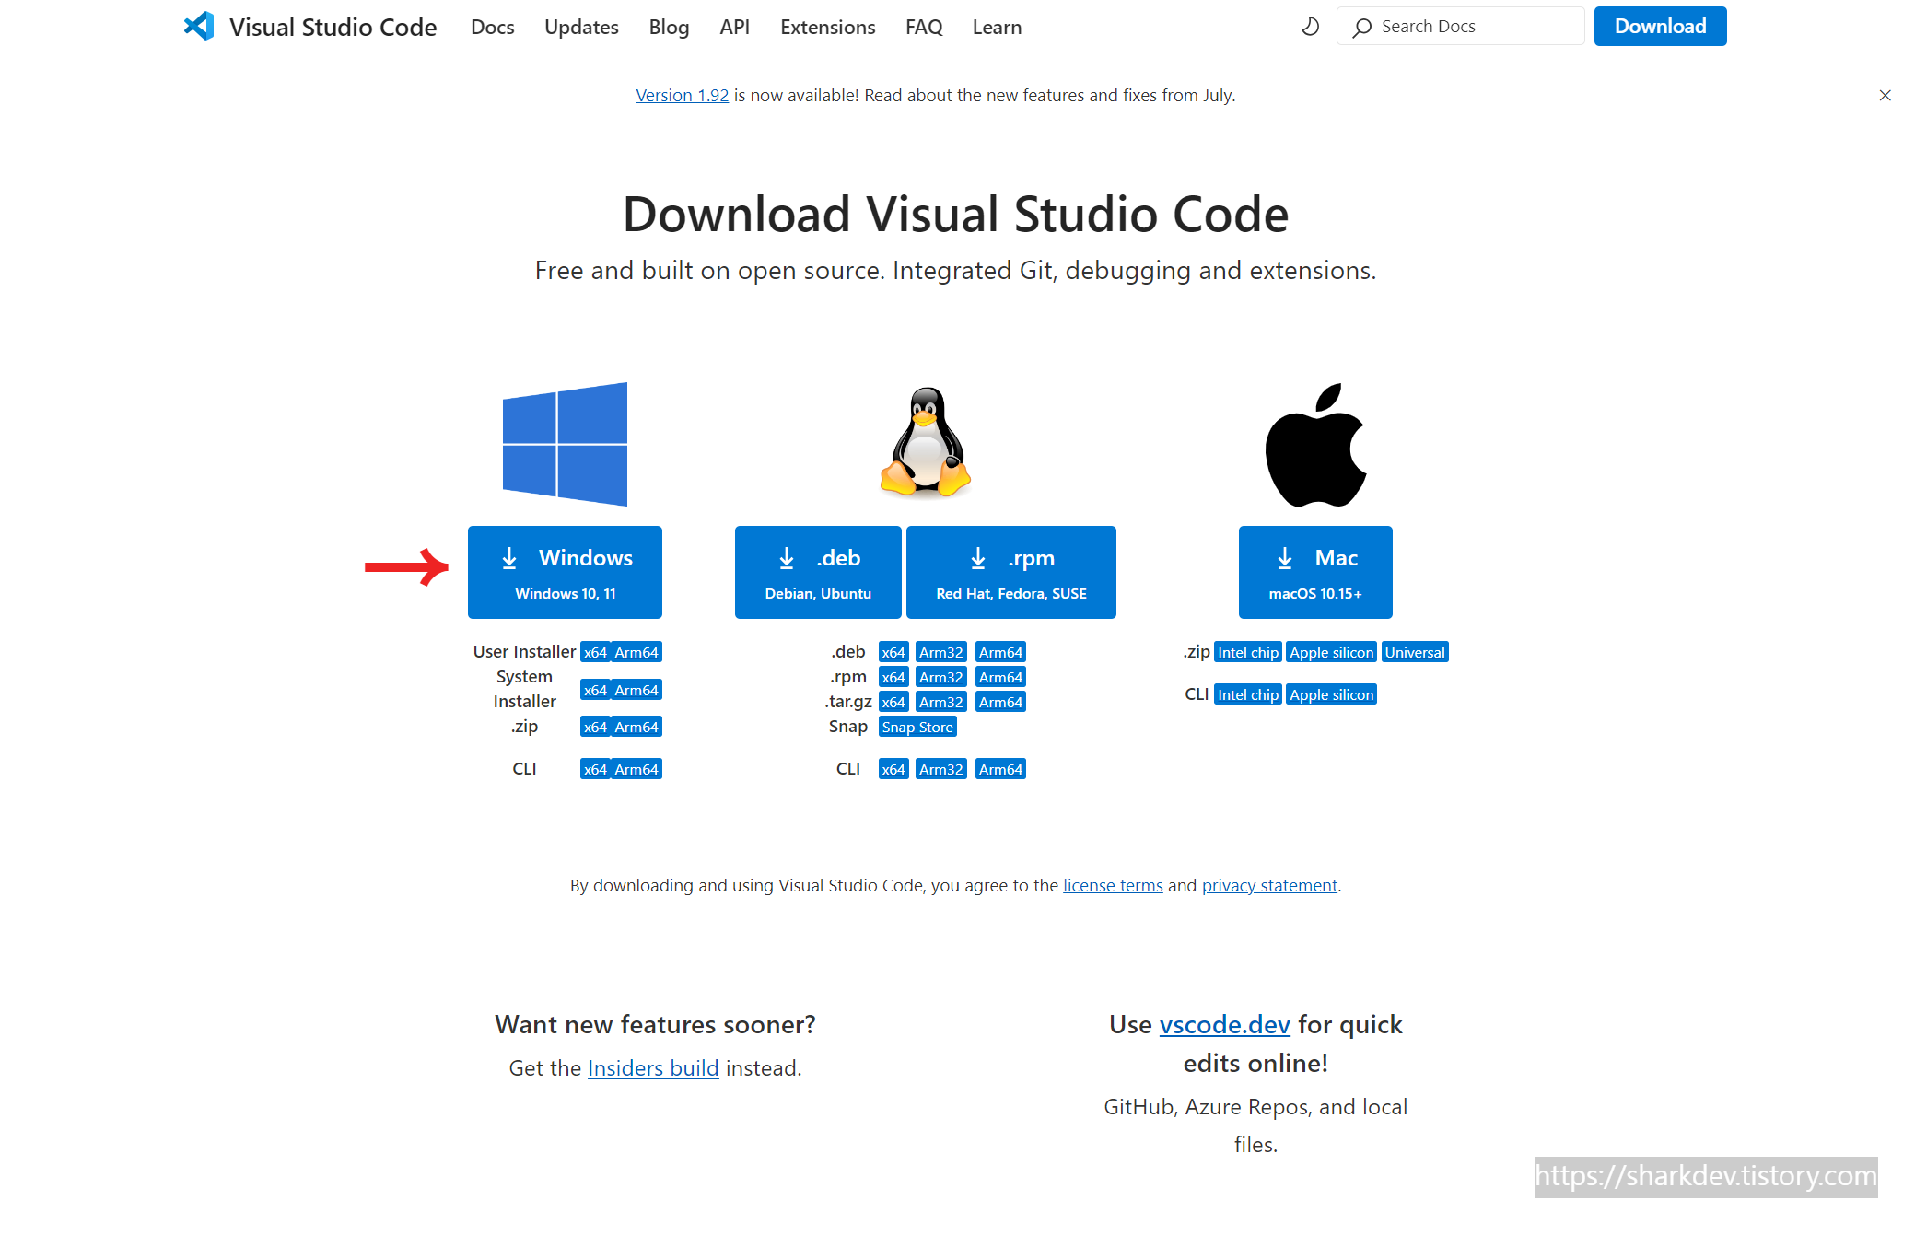Open the Snap Store link
Viewport: 1915px width, 1235px height.
tap(917, 727)
